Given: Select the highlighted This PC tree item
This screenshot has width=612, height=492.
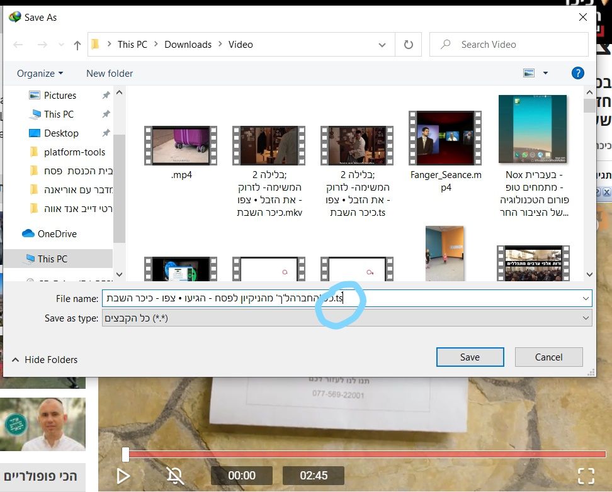Looking at the screenshot, I should (58, 259).
